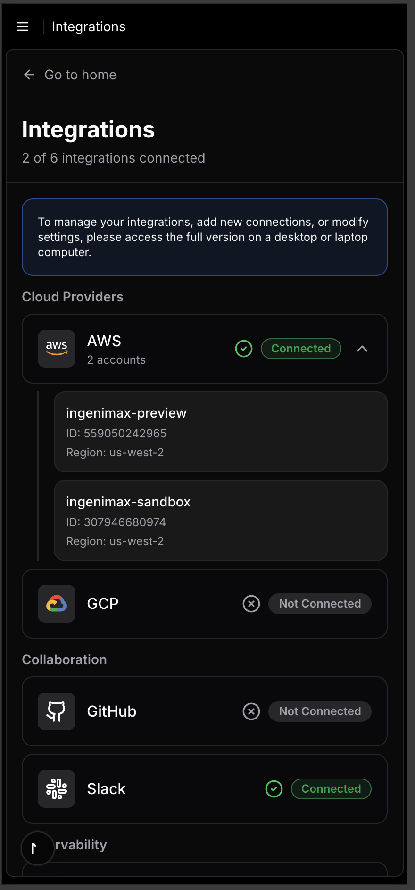The width and height of the screenshot is (415, 890).
Task: Click the AWS Connected badge
Action: tap(301, 349)
